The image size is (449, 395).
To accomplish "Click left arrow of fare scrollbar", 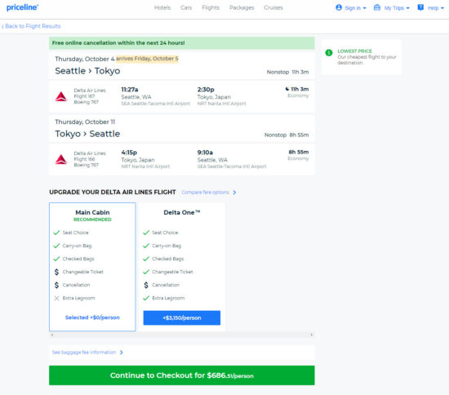I will [x=52, y=335].
